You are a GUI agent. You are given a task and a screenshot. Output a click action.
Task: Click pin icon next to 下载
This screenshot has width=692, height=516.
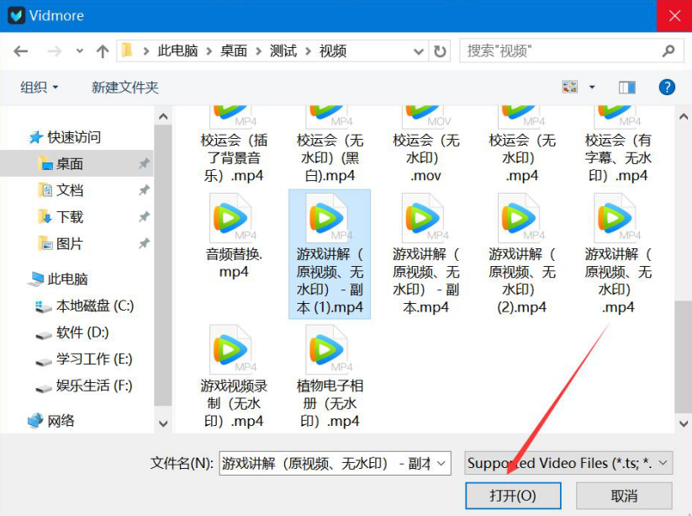point(144,217)
